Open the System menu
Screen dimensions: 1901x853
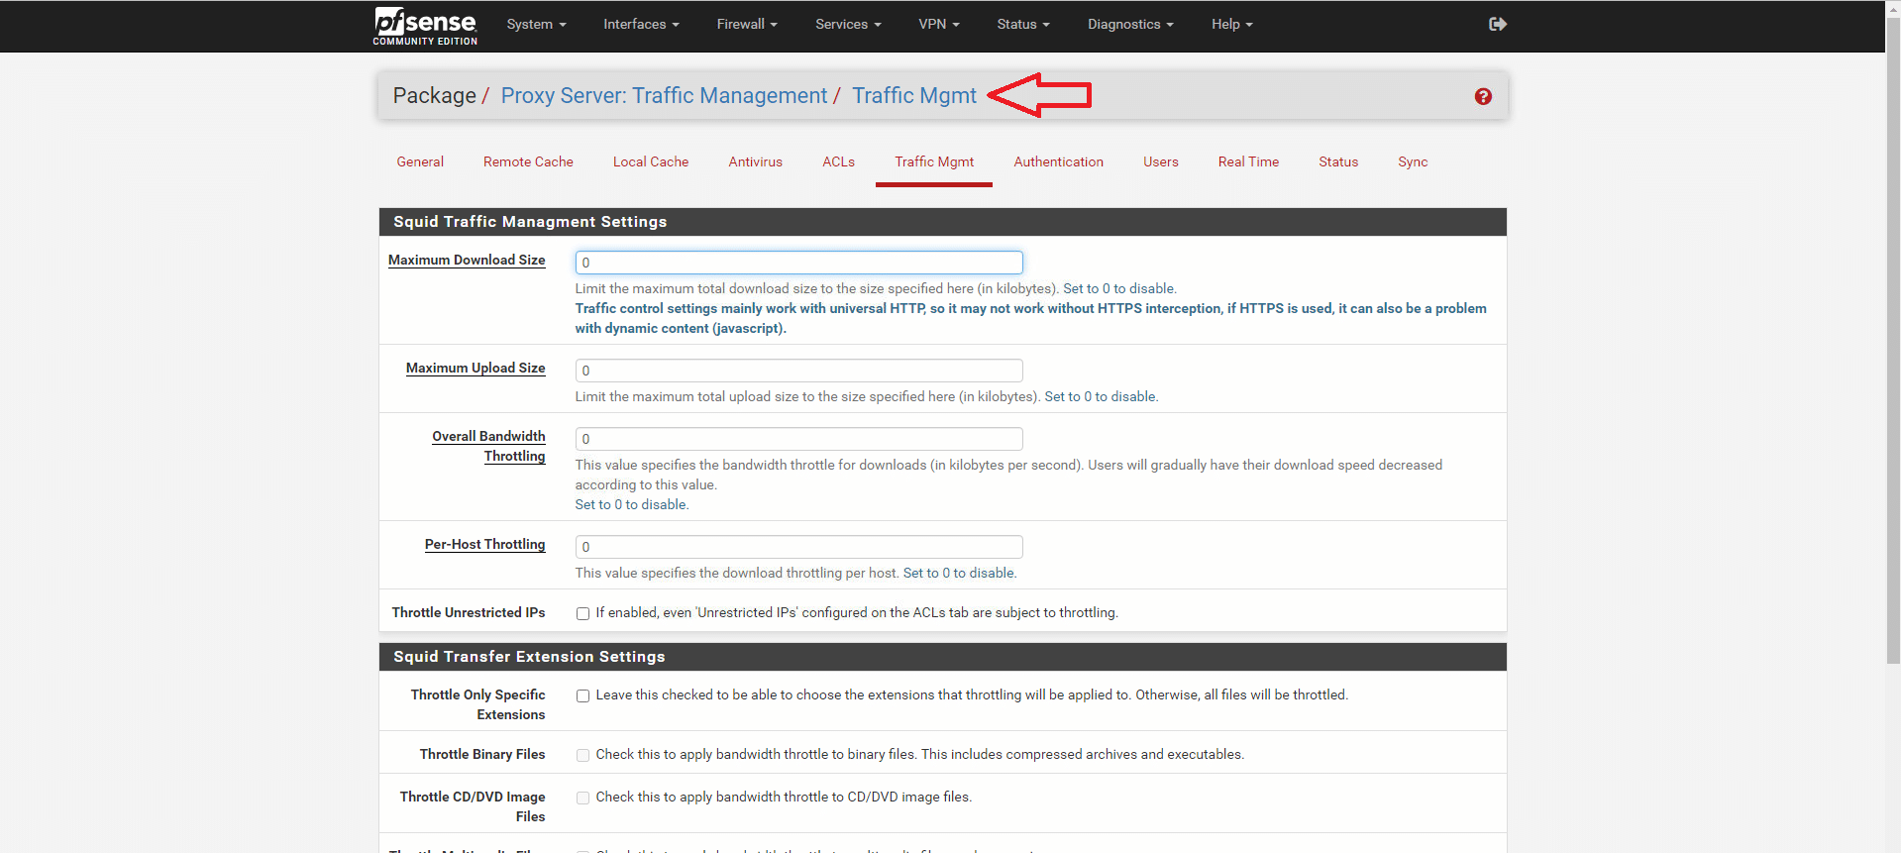coord(536,24)
